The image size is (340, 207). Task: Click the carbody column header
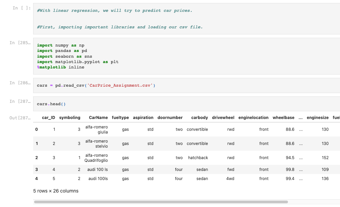[199, 118]
